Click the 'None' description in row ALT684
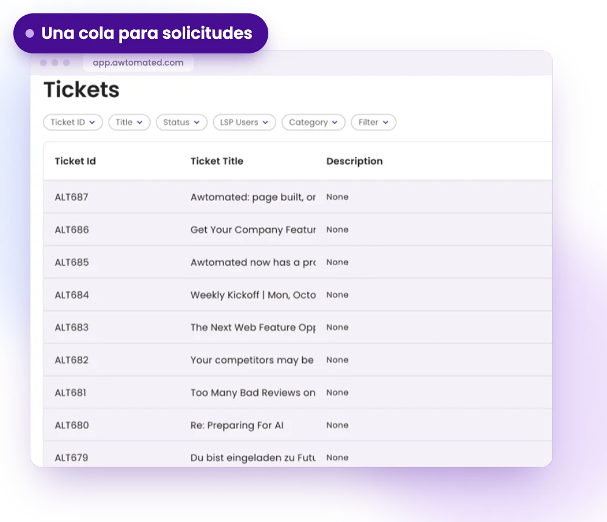The width and height of the screenshot is (607, 522). point(337,295)
